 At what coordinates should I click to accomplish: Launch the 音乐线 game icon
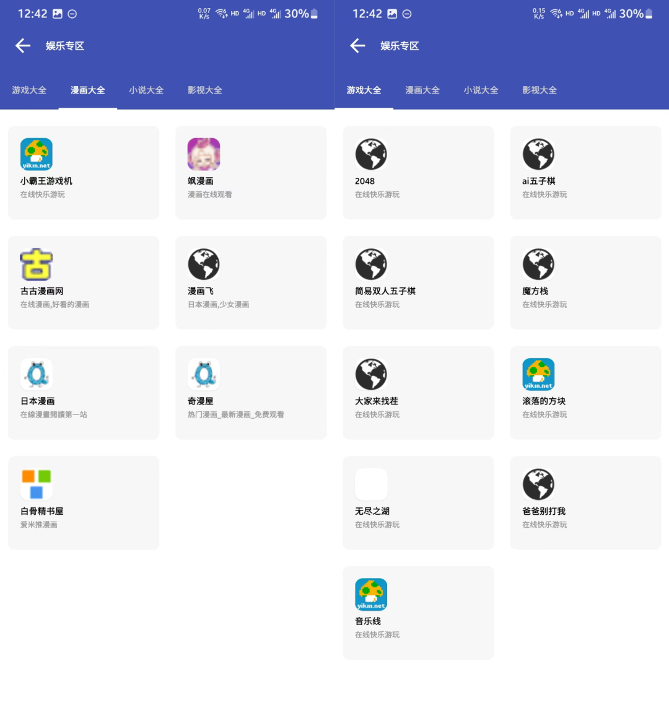coord(370,594)
